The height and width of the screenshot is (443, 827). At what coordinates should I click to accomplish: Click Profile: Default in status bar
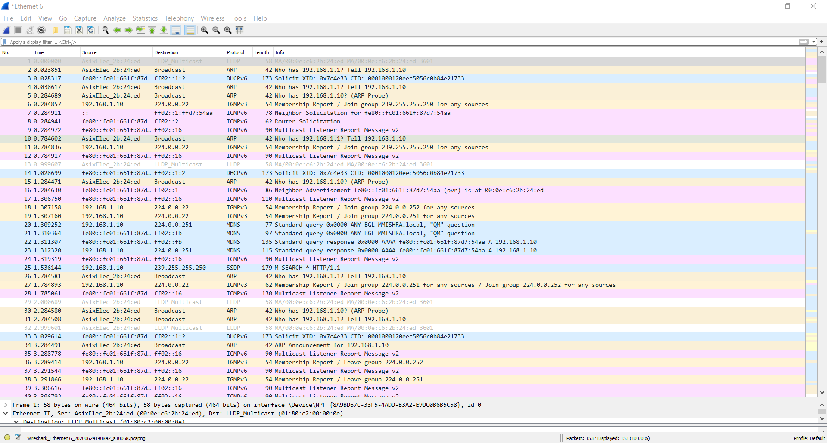click(x=809, y=438)
